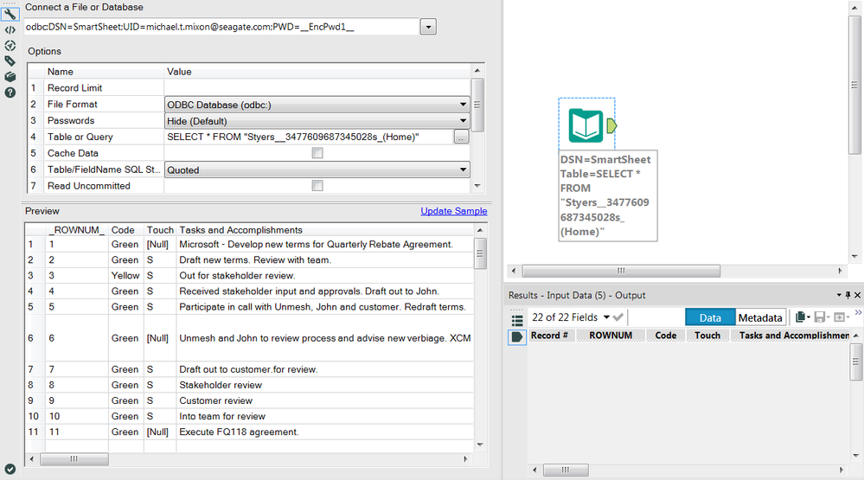Click the Update Sample link
The height and width of the screenshot is (480, 864).
[x=453, y=211]
